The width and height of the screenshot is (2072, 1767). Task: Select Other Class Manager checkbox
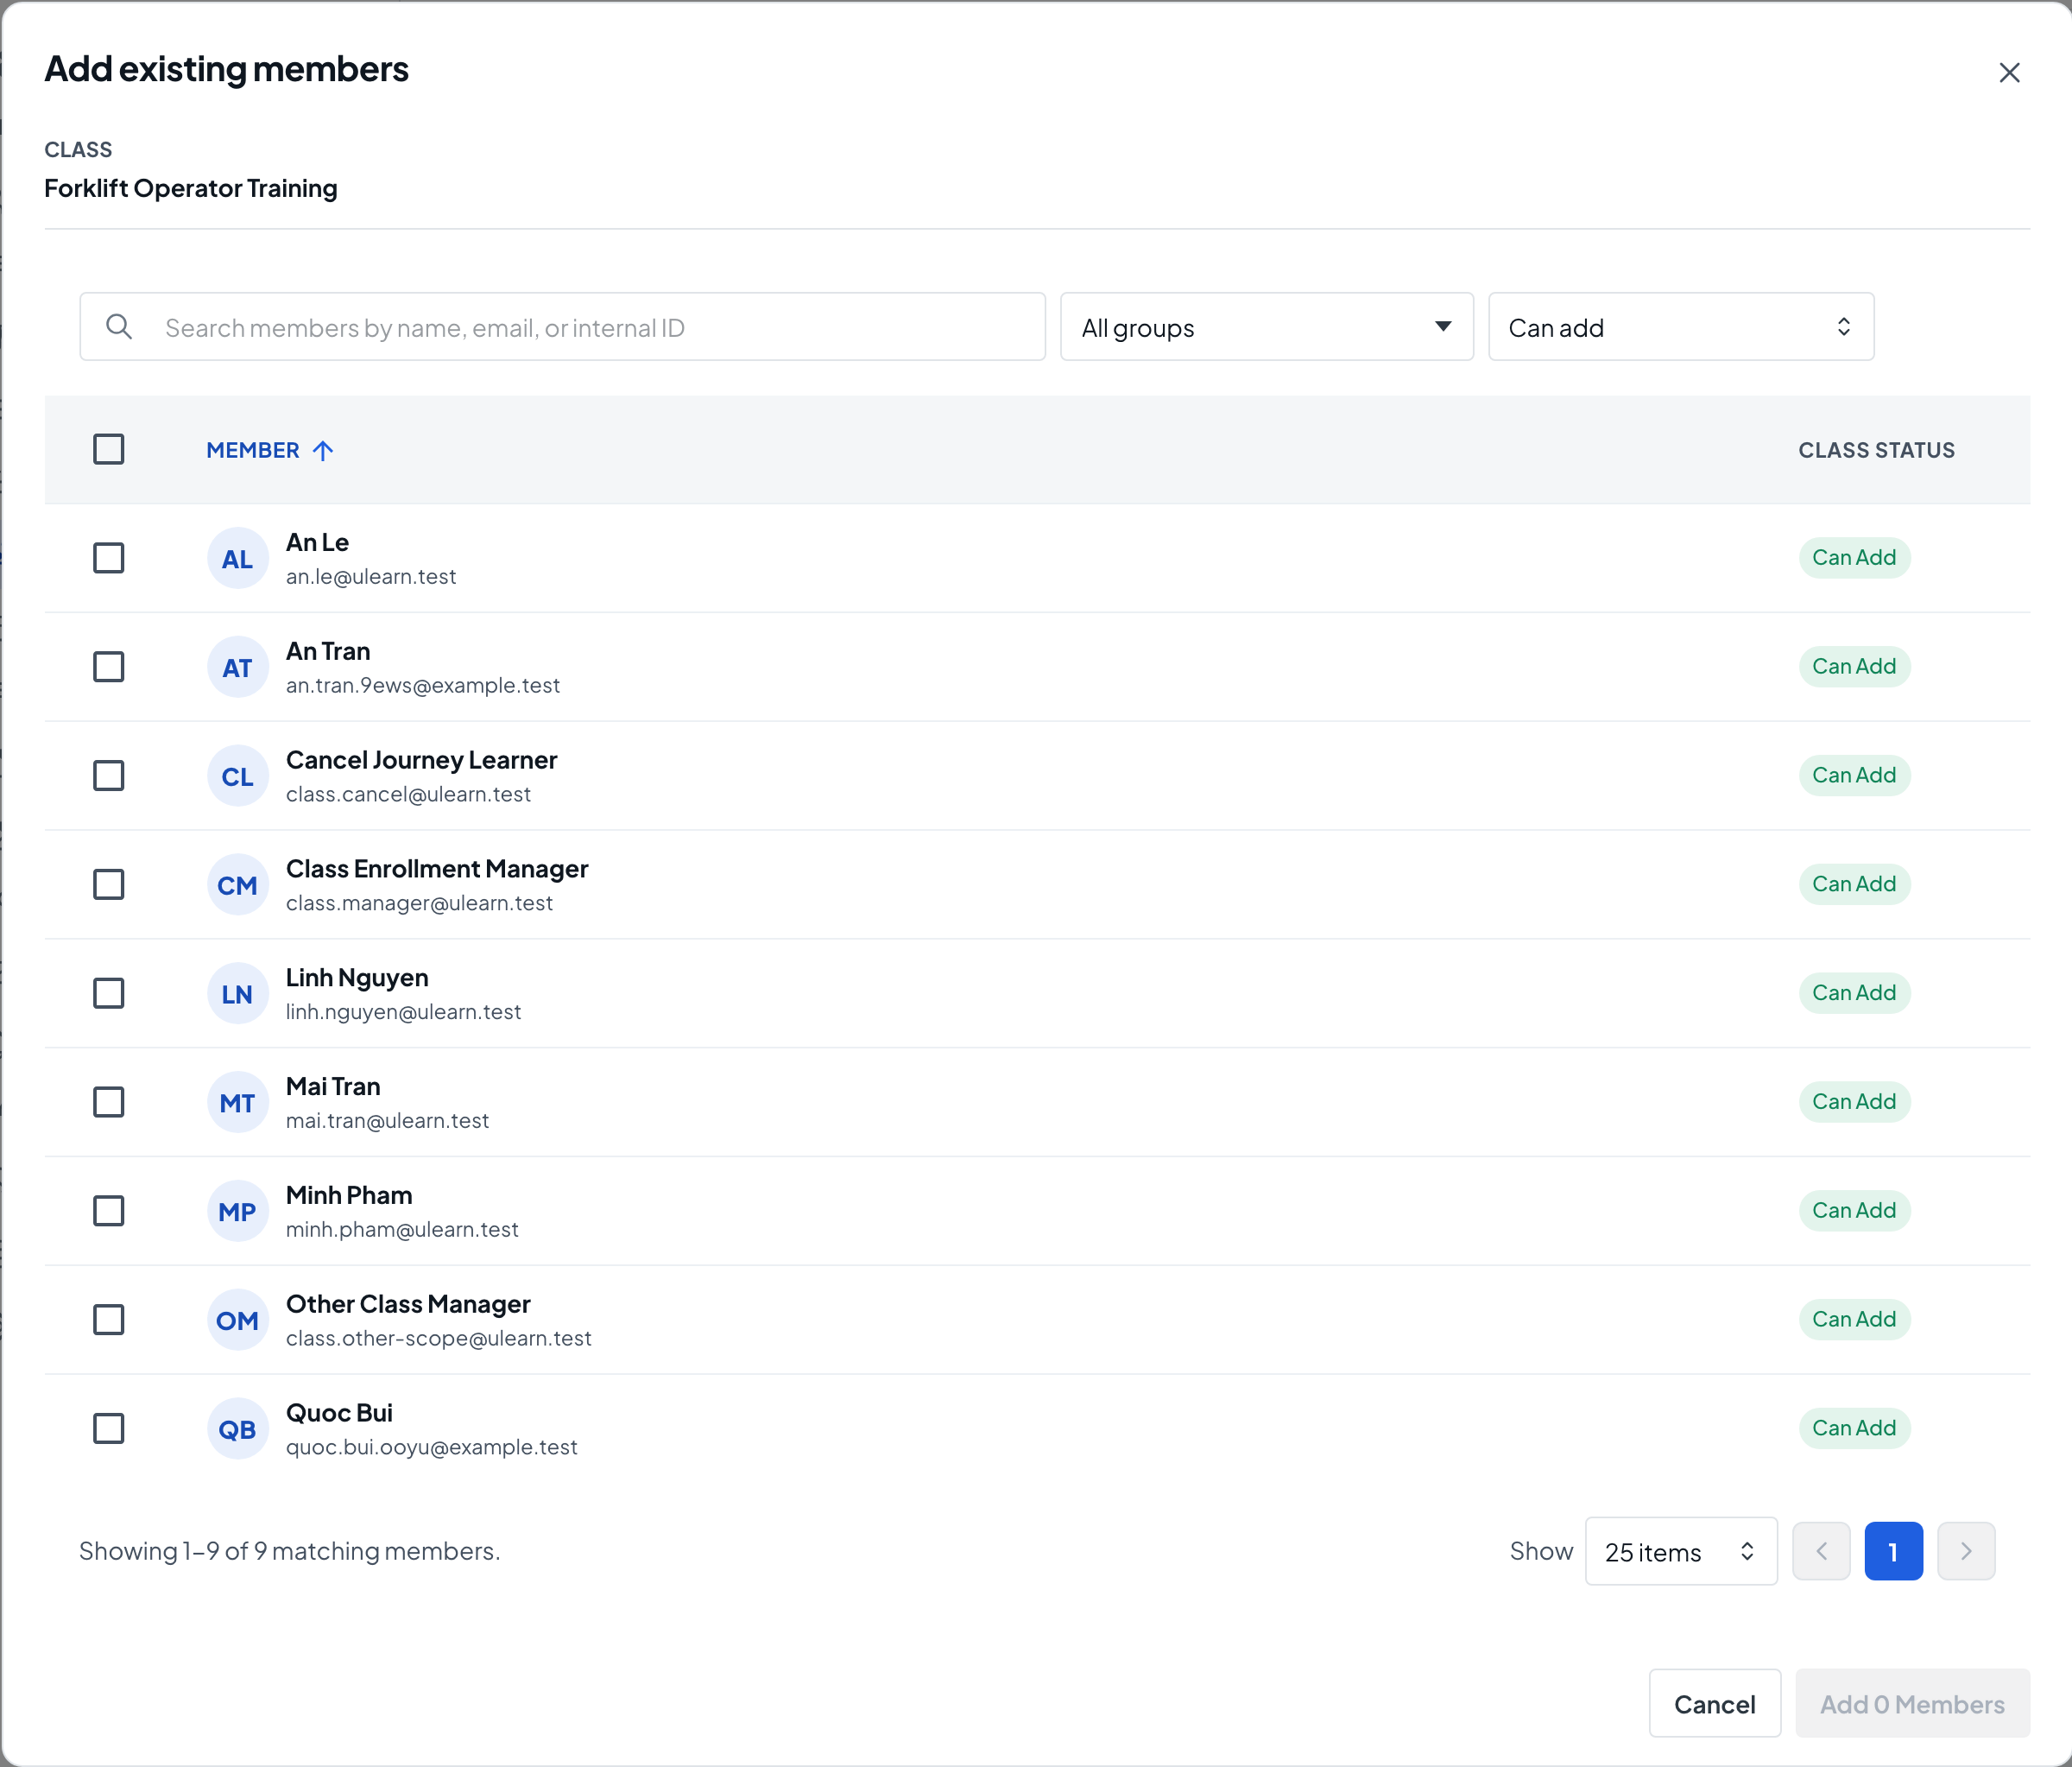(109, 1320)
